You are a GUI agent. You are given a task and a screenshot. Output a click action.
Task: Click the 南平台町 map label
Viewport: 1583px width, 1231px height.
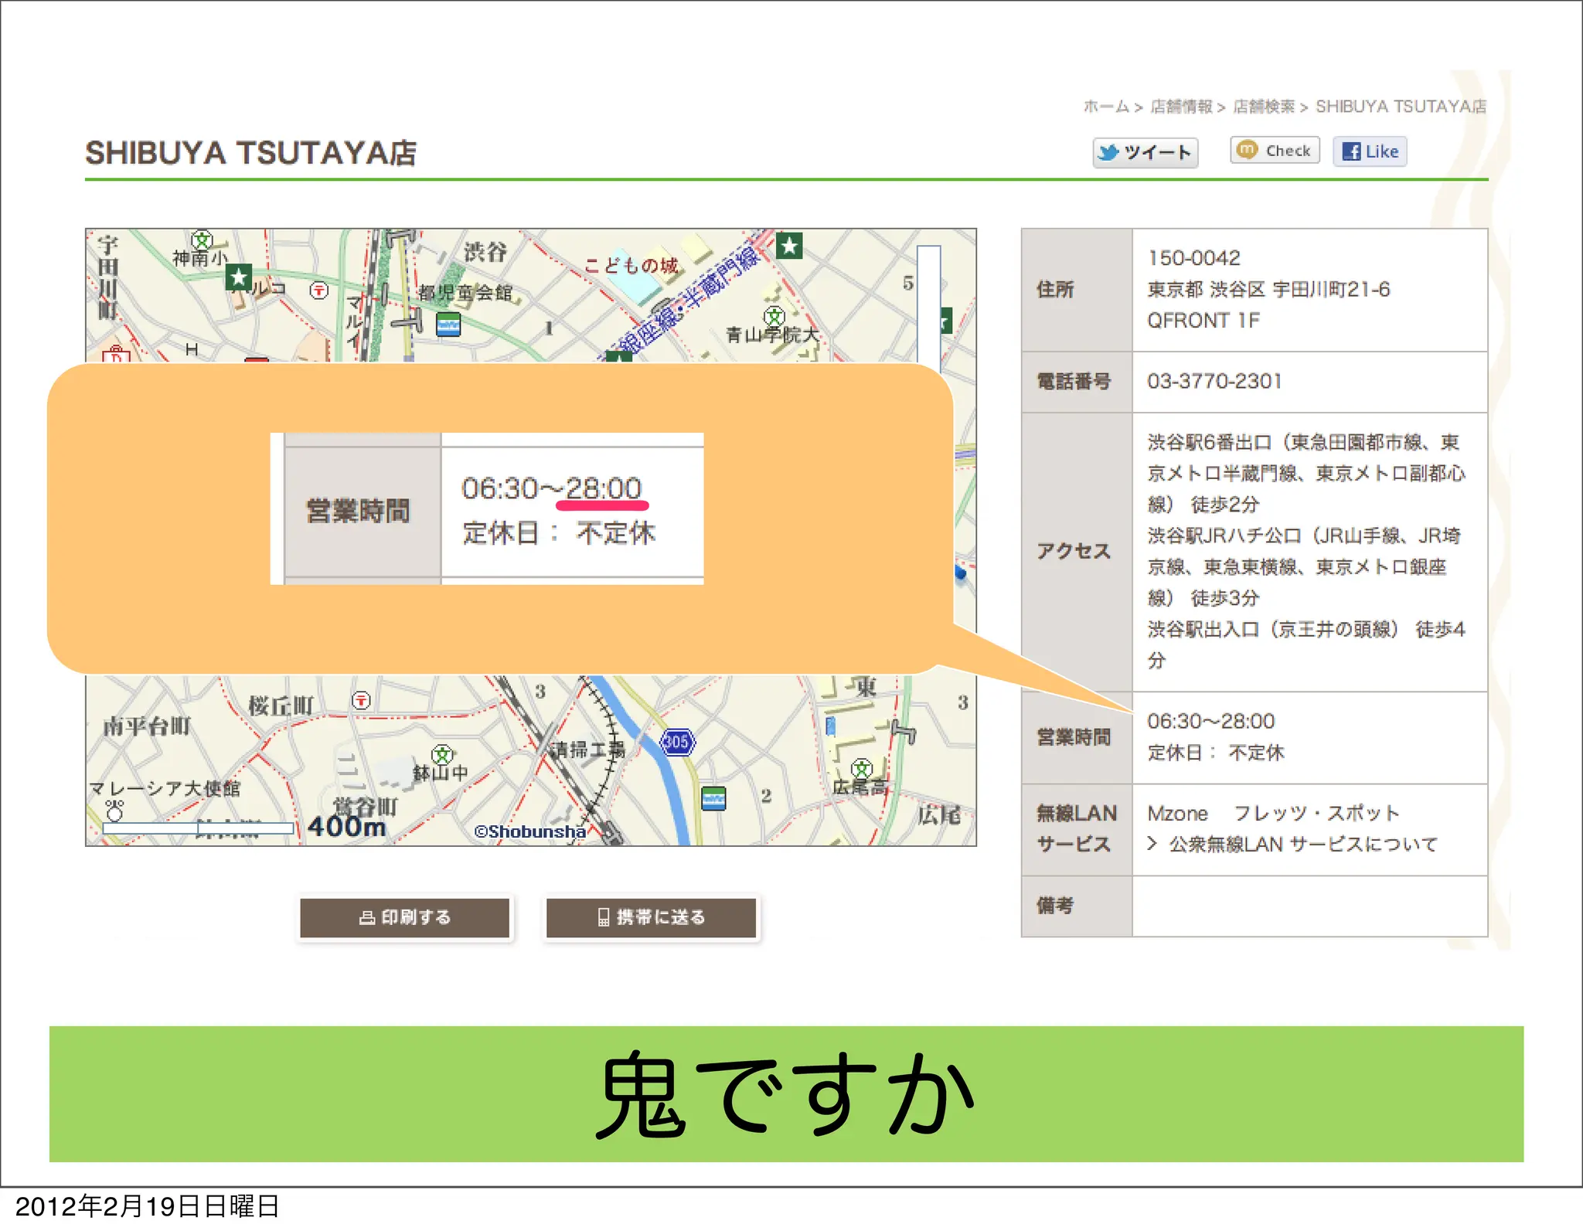(x=147, y=726)
